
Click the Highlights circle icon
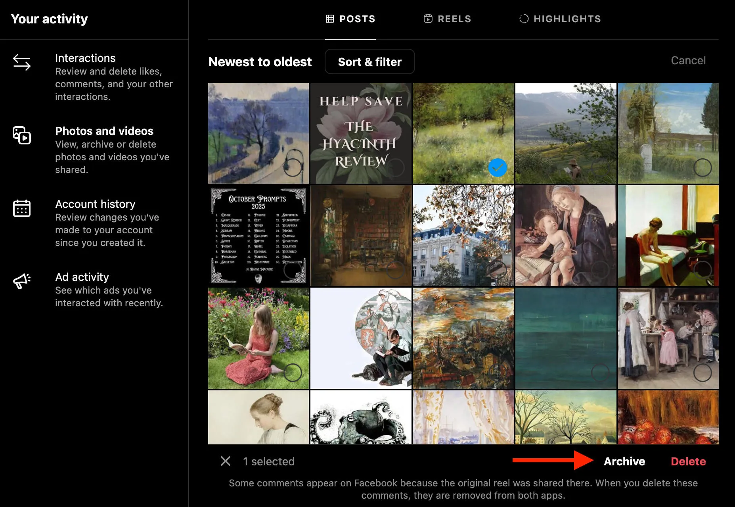(524, 19)
